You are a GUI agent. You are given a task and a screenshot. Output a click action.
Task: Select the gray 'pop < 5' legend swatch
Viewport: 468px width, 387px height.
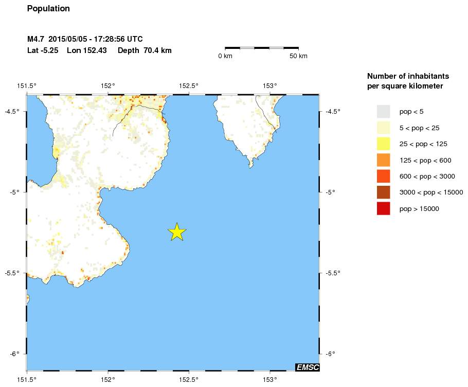pos(383,111)
